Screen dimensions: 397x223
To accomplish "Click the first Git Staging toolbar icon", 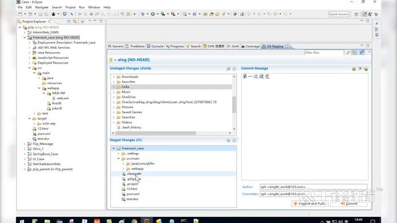I will point(348,53).
